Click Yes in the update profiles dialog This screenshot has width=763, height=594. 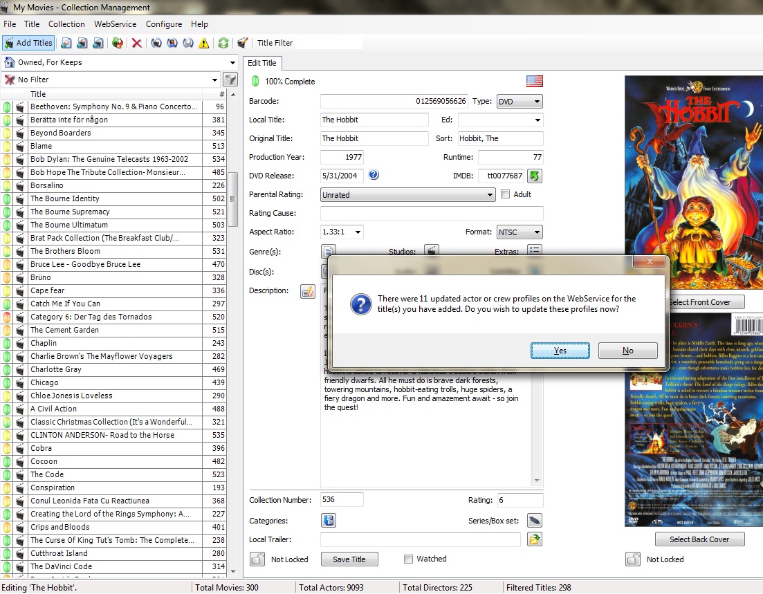pos(560,351)
